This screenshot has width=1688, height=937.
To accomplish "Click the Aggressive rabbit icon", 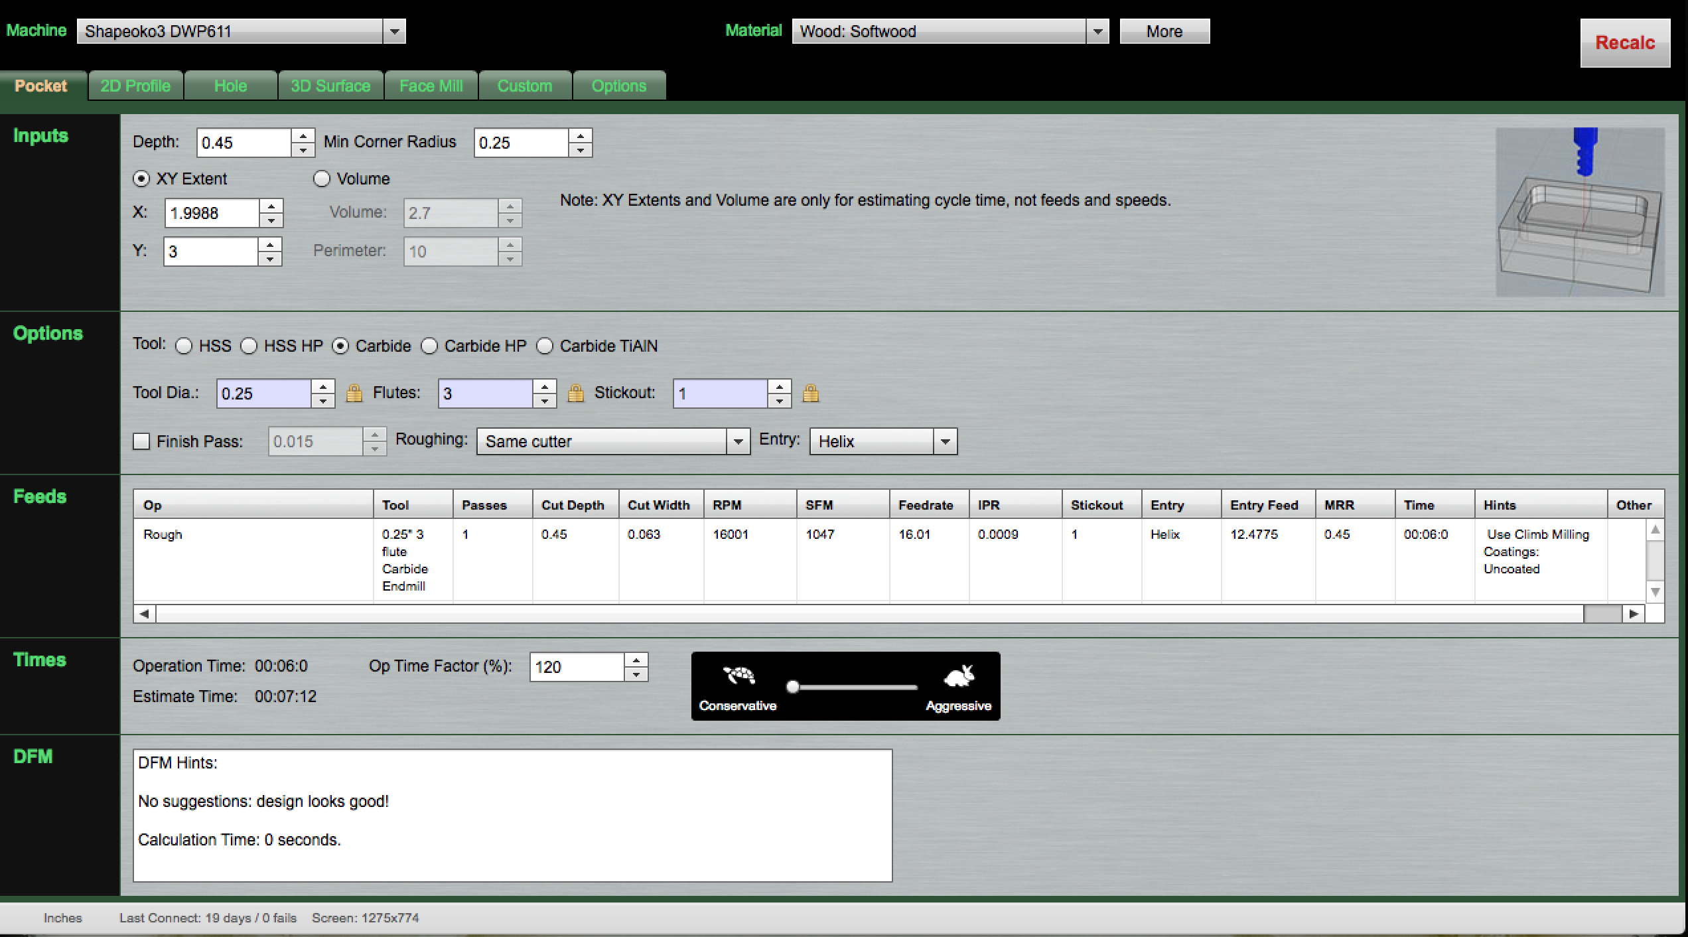I will coord(958,676).
